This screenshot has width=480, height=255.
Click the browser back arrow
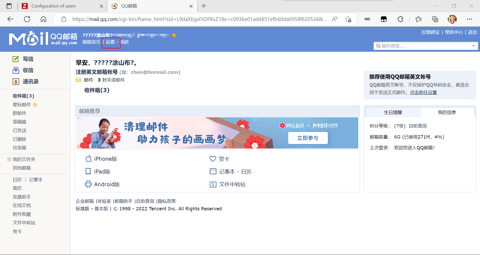(10, 19)
